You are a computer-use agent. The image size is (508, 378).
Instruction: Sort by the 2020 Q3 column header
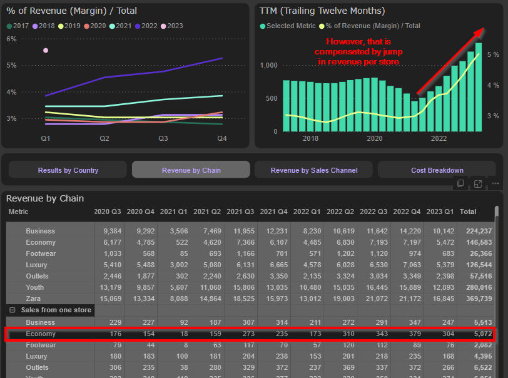point(106,212)
